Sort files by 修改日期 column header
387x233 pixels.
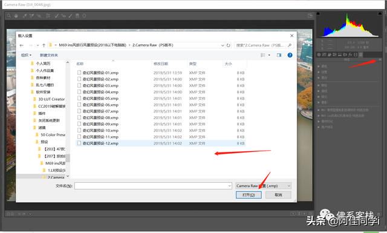tap(161, 64)
